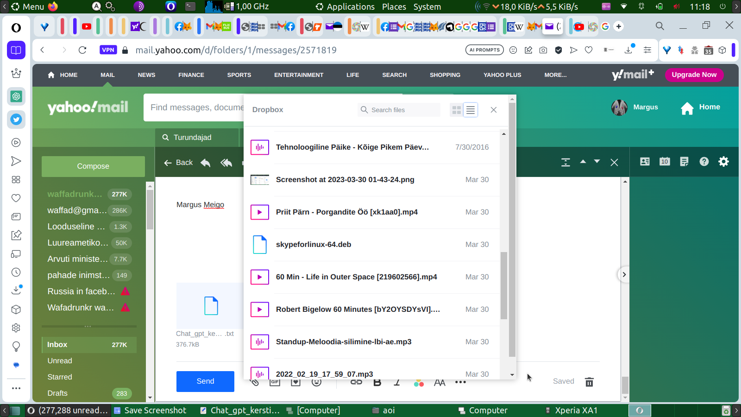Click the help question mark icon

(x=704, y=162)
